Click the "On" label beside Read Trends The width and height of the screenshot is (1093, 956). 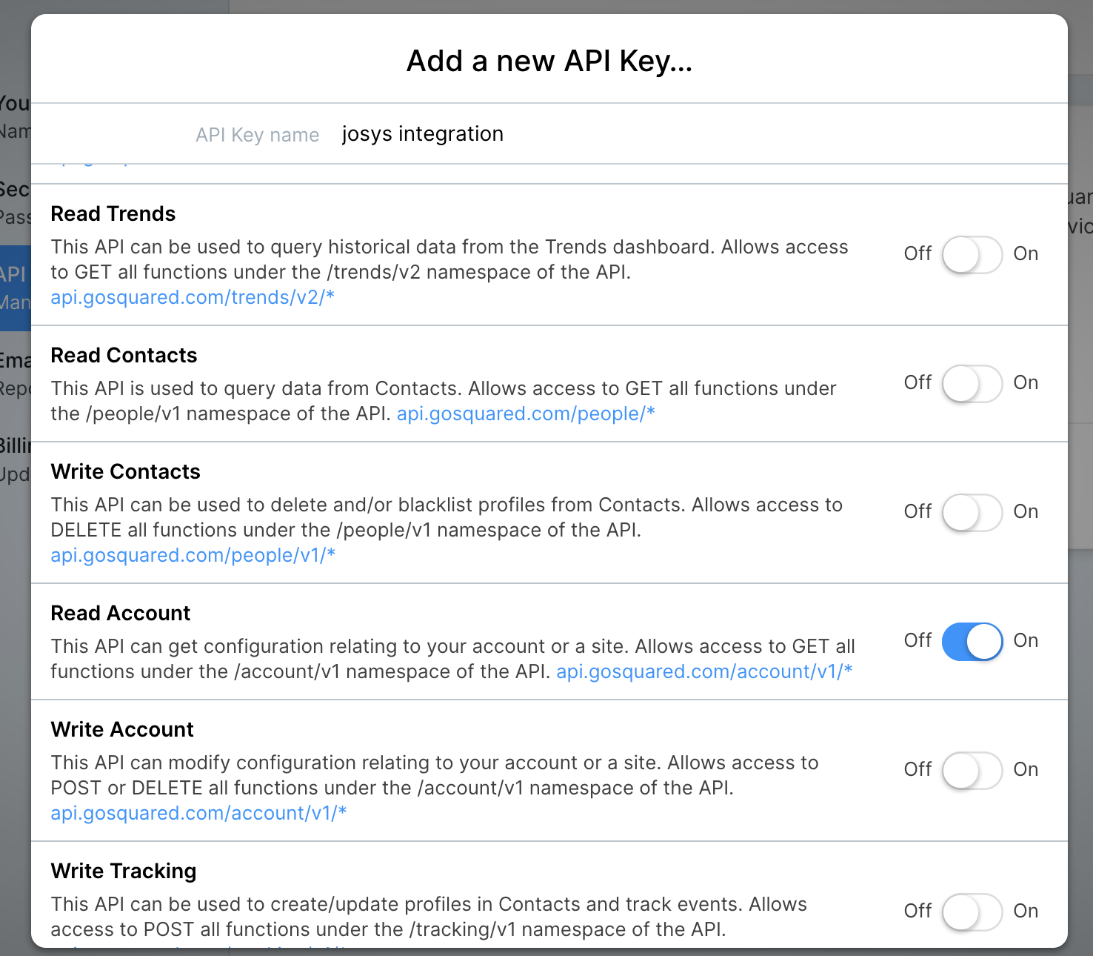[1026, 254]
